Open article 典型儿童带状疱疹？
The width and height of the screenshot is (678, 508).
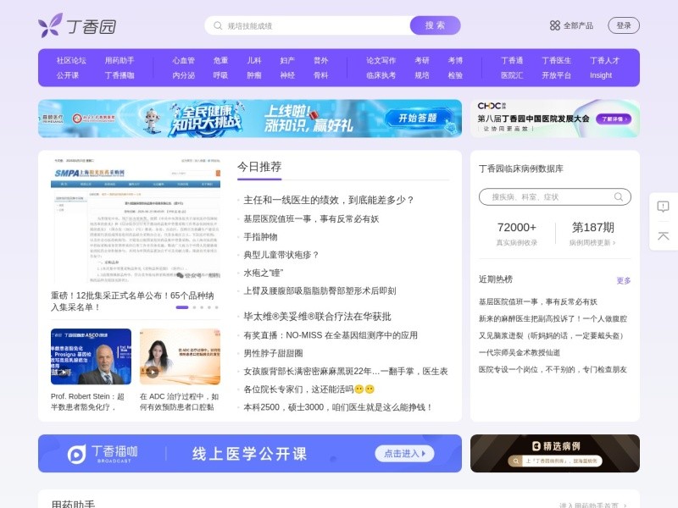tap(281, 255)
